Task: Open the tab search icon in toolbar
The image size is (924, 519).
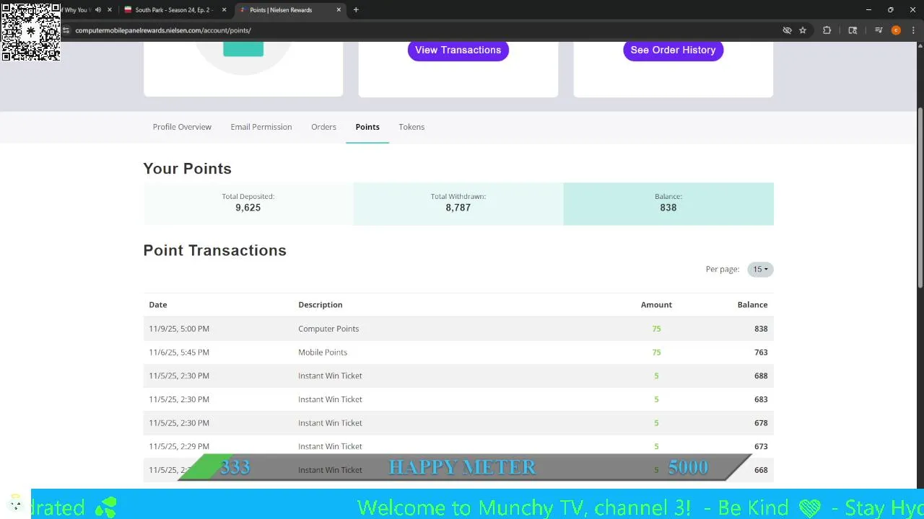Action: pos(853,30)
